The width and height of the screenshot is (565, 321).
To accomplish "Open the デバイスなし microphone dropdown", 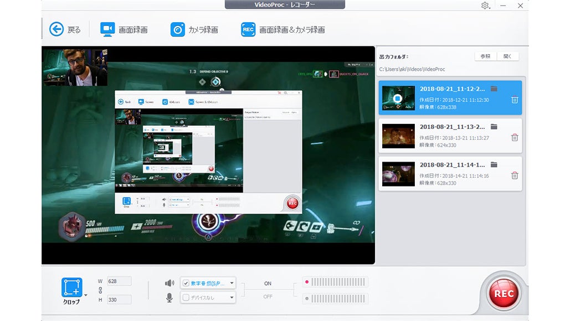I will point(232,298).
